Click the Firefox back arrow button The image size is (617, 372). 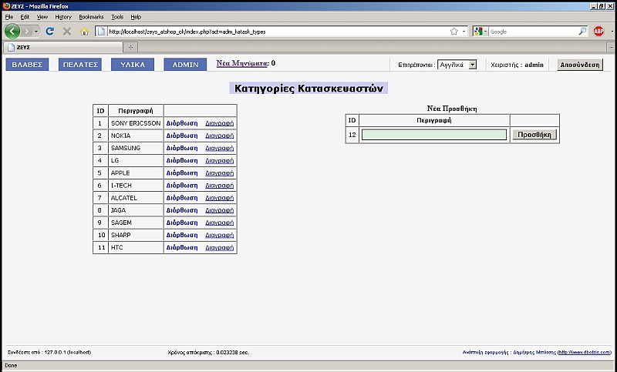pyautogui.click(x=12, y=31)
